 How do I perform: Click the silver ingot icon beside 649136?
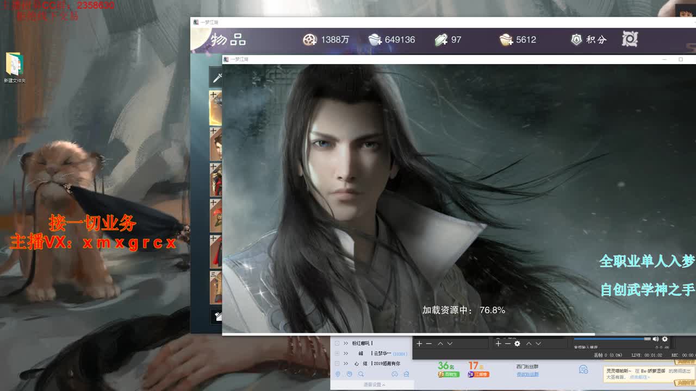[375, 40]
